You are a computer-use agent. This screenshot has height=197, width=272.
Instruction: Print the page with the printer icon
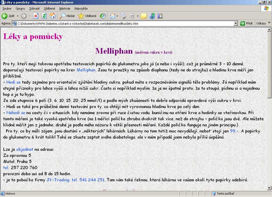click(x=123, y=16)
